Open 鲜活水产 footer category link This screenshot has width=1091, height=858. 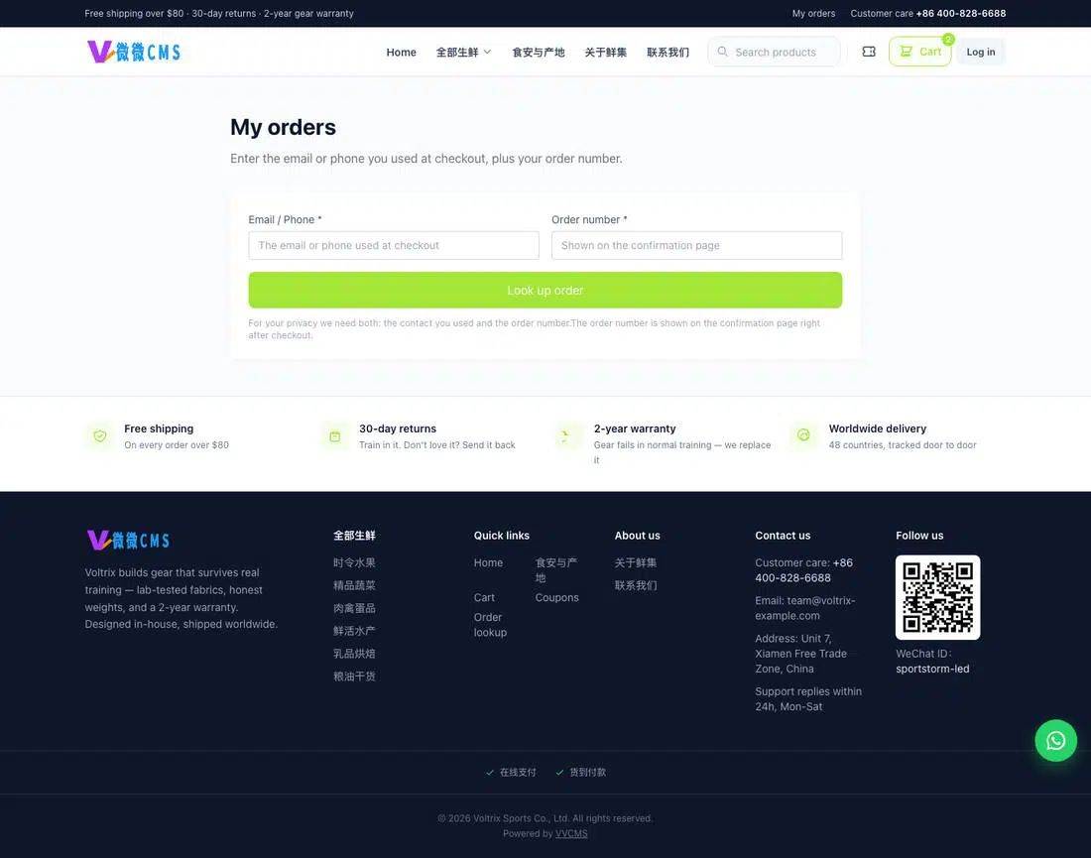[x=354, y=631]
